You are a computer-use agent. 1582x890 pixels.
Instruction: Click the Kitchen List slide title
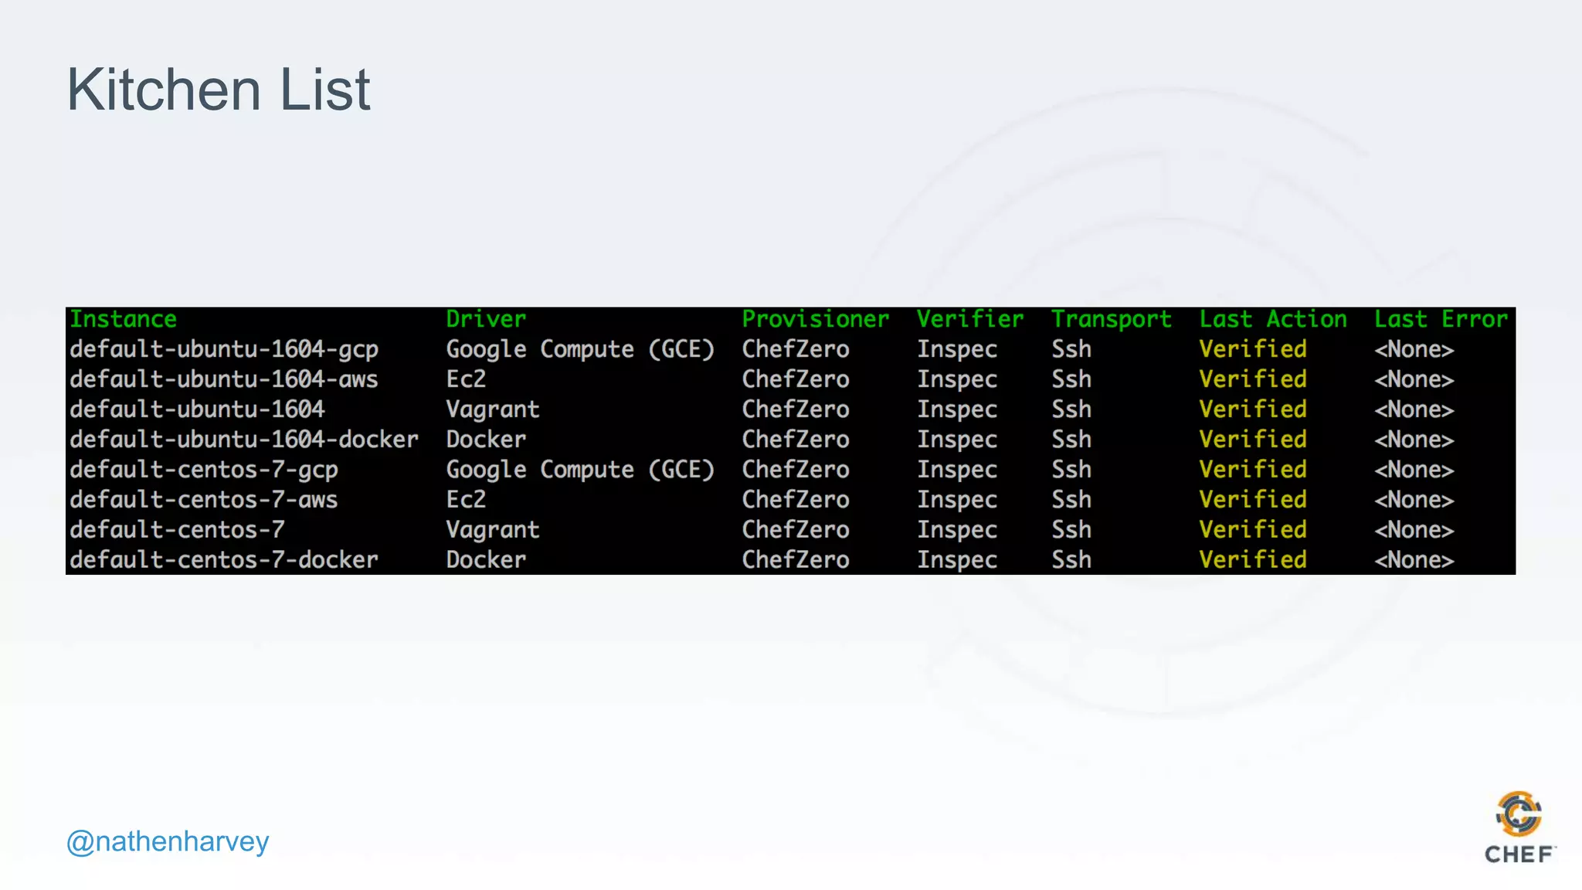(x=219, y=90)
